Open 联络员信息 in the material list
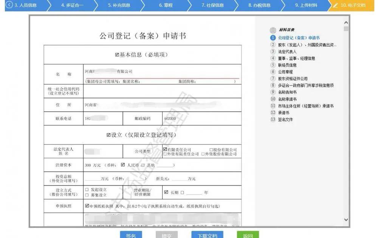 pyautogui.click(x=287, y=65)
